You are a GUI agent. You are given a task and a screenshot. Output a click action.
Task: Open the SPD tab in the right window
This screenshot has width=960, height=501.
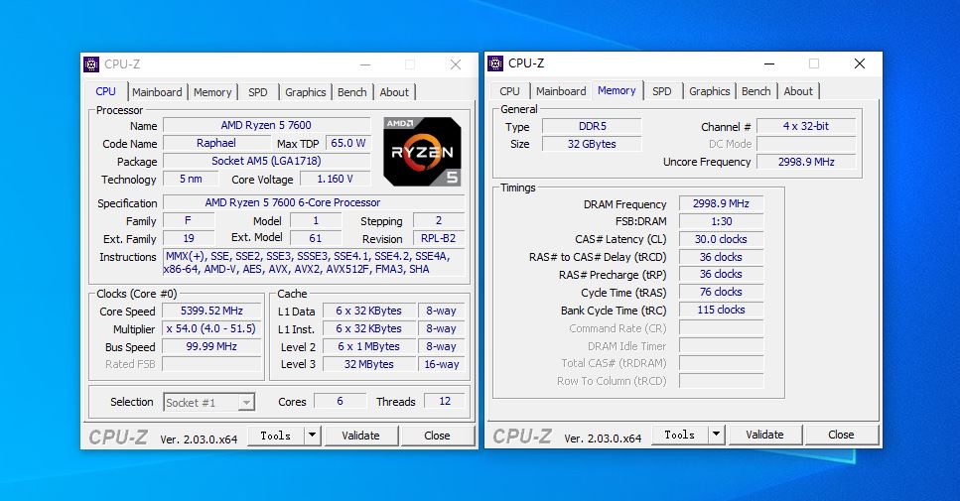click(x=662, y=91)
